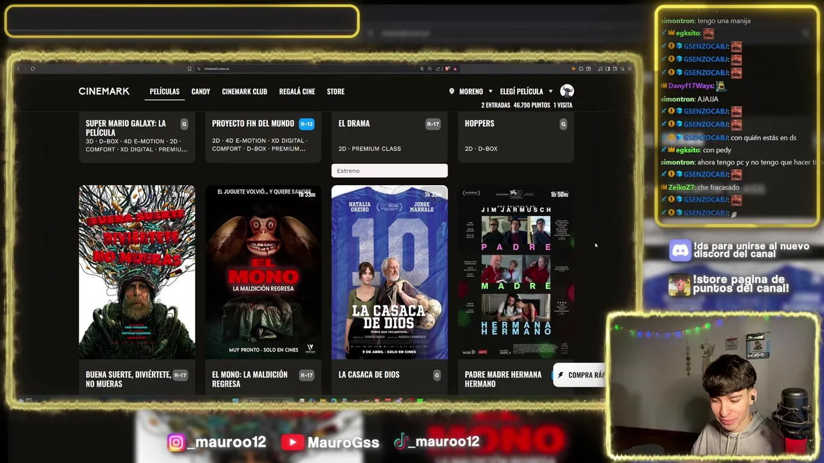Click the Cinemark logo

coord(104,91)
